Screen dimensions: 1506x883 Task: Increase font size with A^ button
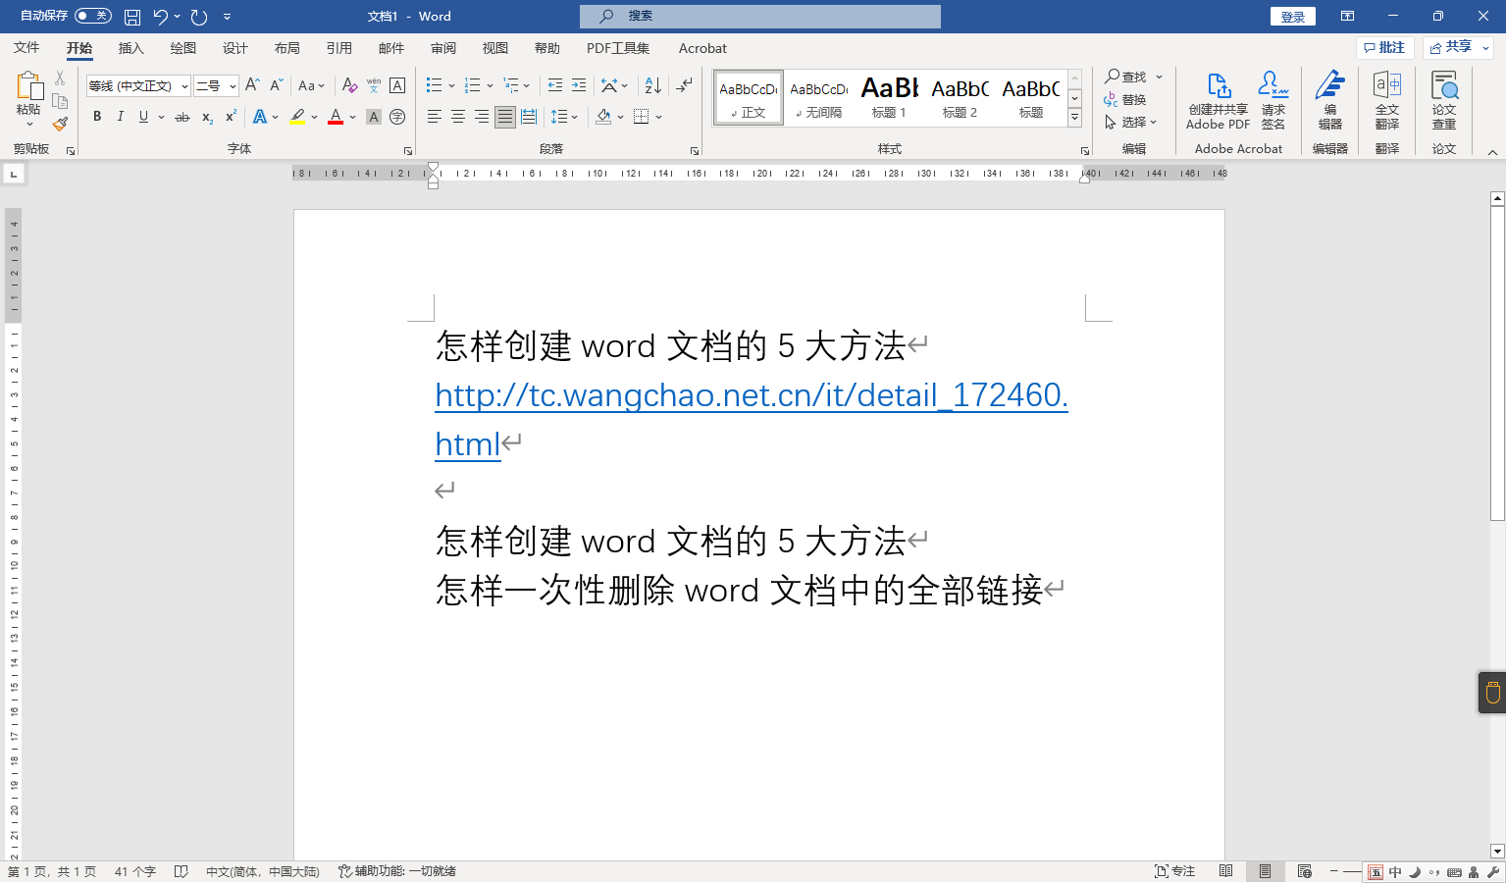(252, 85)
